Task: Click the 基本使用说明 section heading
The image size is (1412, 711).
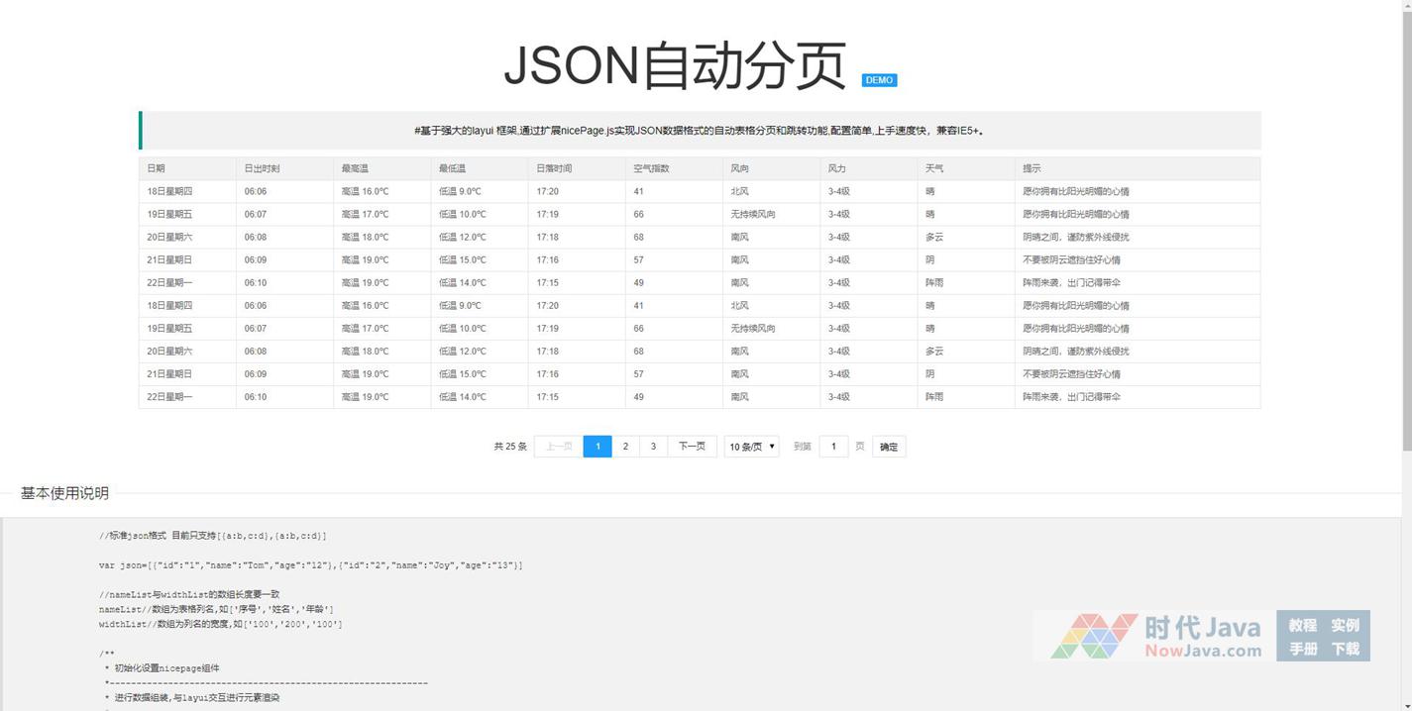Action: coord(64,493)
